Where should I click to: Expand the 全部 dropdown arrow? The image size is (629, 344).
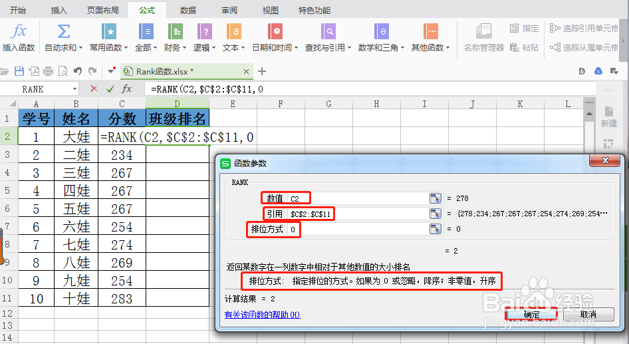click(155, 48)
